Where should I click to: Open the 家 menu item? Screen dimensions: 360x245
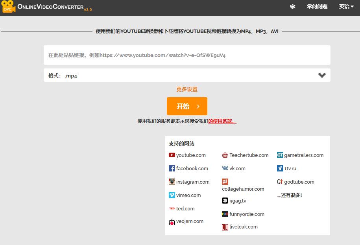coord(292,7)
